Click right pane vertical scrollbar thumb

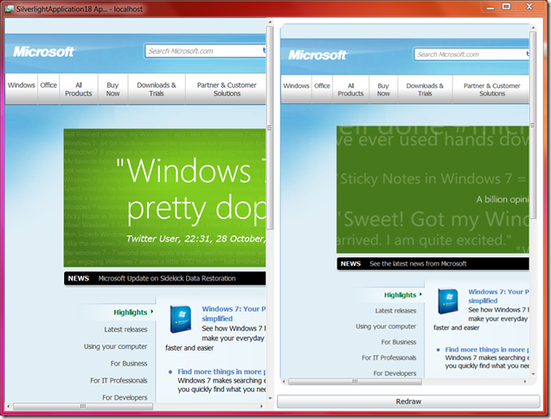point(533,125)
